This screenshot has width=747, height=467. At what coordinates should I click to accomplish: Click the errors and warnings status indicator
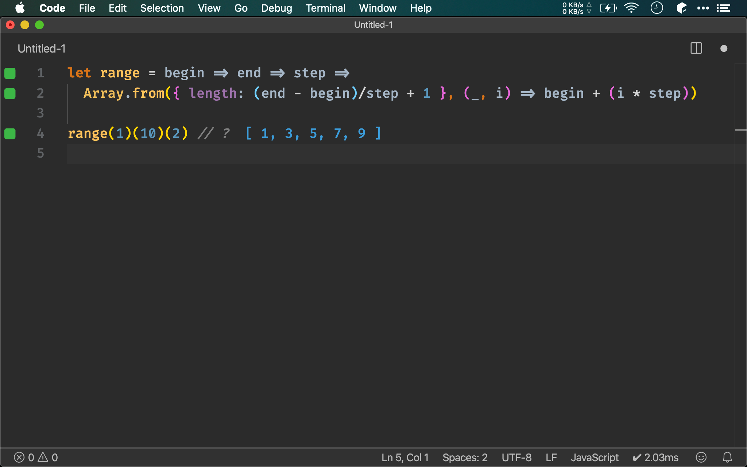36,457
